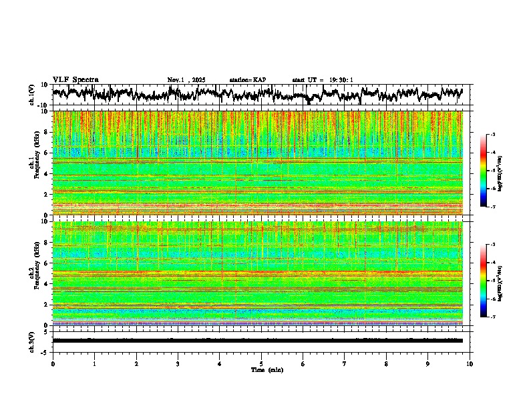
Task: Click the 'VLF Spectra' plot title
Action: 75,80
